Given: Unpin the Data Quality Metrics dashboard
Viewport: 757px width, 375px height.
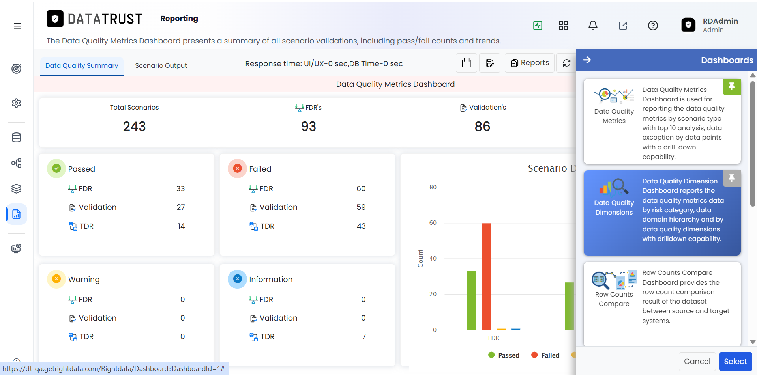Looking at the screenshot, I should (731, 87).
